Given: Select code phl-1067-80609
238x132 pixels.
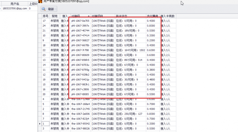Looking at the screenshot, I should click(x=80, y=55).
